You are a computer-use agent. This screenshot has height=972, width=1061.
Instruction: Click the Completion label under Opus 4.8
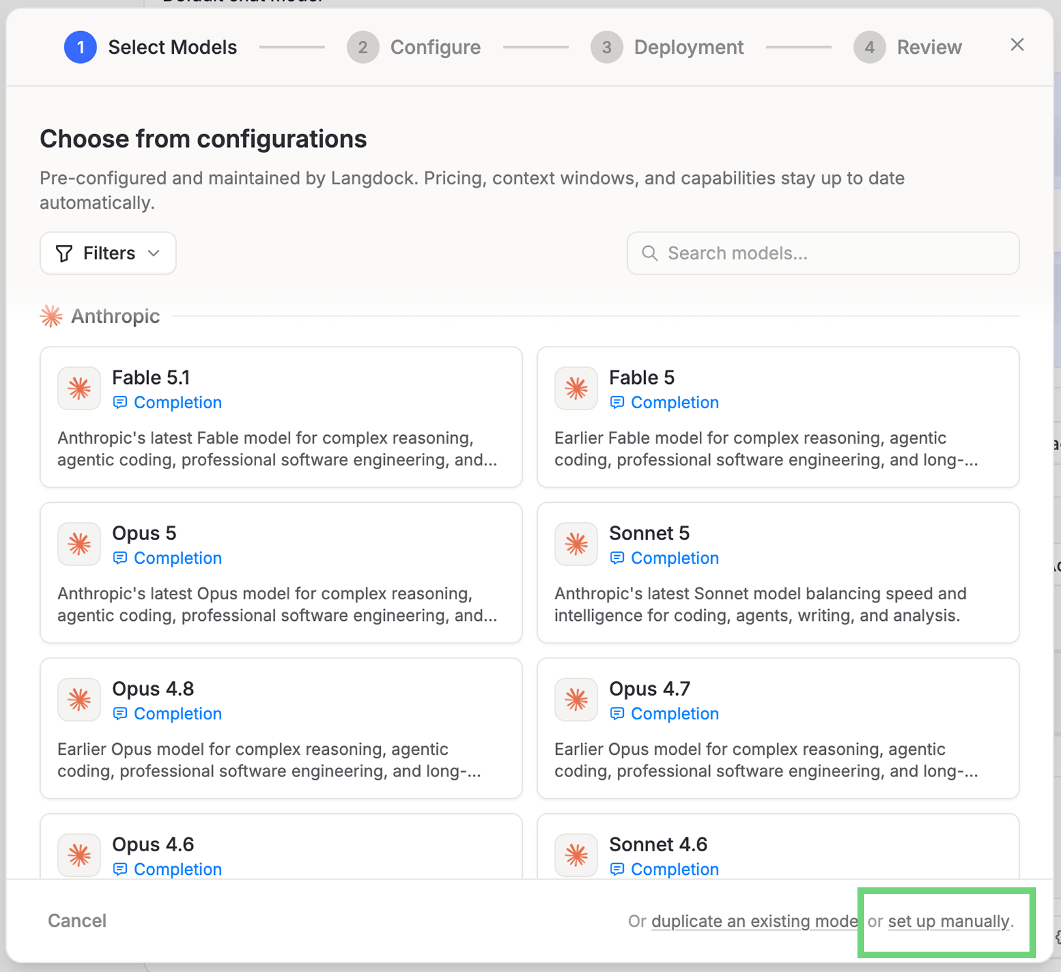(x=178, y=713)
